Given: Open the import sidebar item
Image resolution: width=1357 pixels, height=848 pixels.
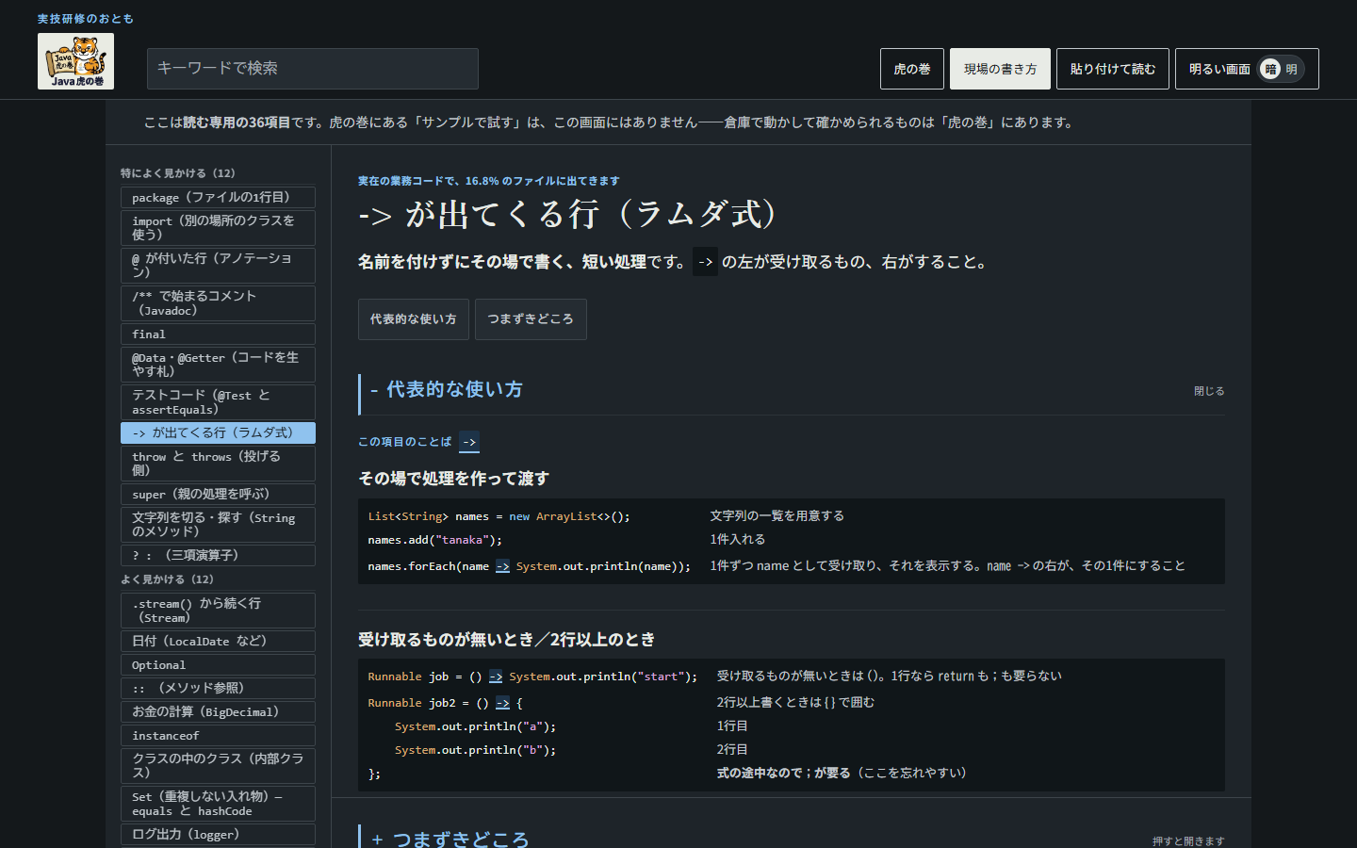Looking at the screenshot, I should (218, 228).
